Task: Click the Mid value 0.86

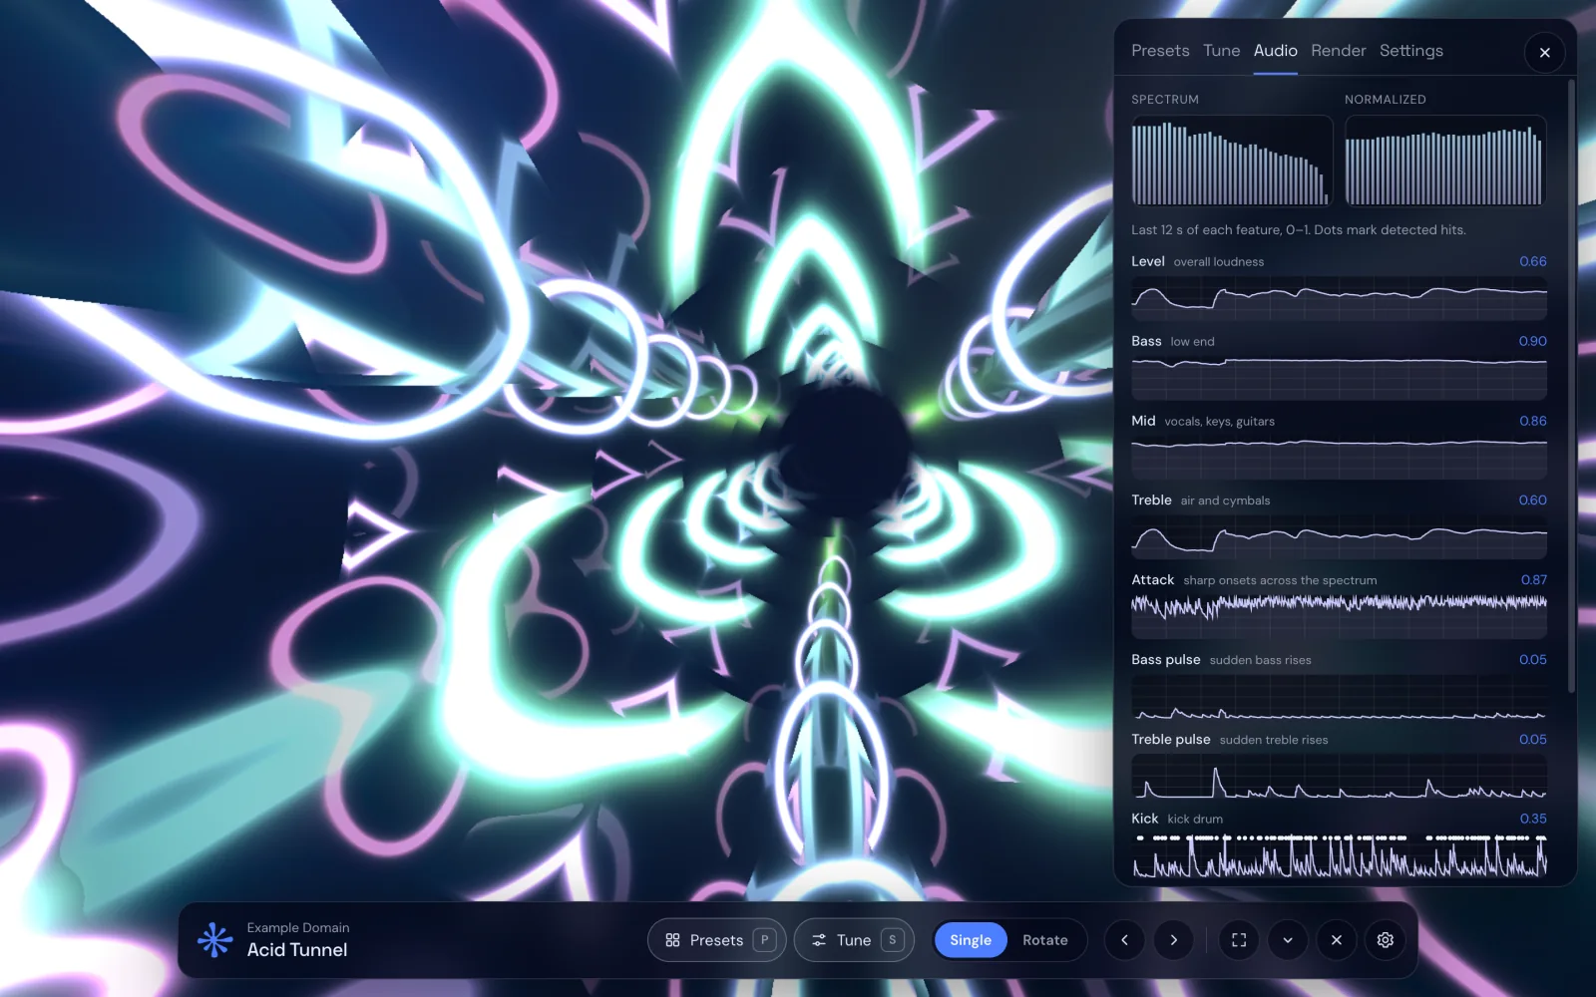Action: [1532, 421]
